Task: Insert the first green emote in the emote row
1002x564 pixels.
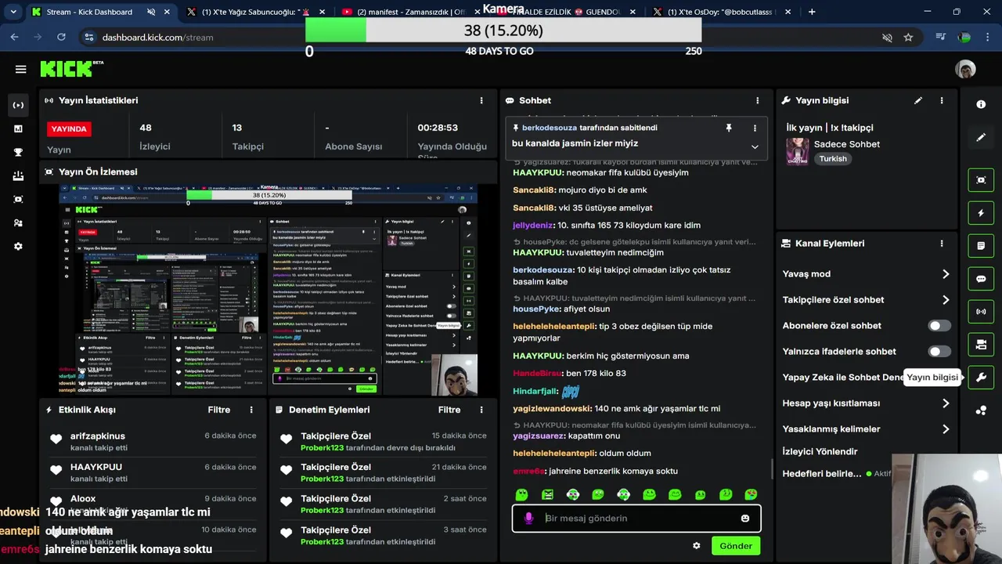Action: click(x=522, y=494)
